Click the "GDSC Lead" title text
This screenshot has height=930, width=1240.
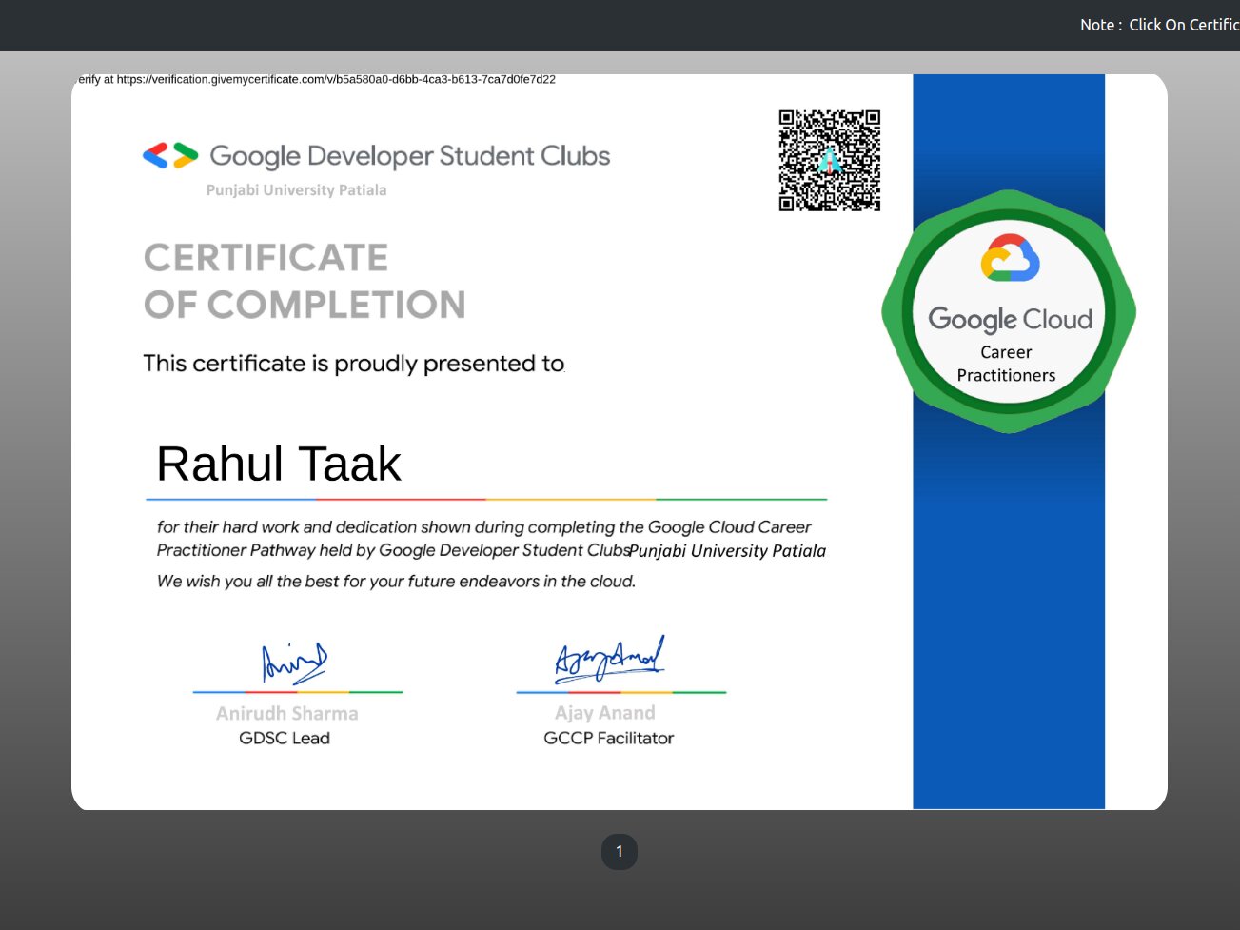[x=285, y=738]
